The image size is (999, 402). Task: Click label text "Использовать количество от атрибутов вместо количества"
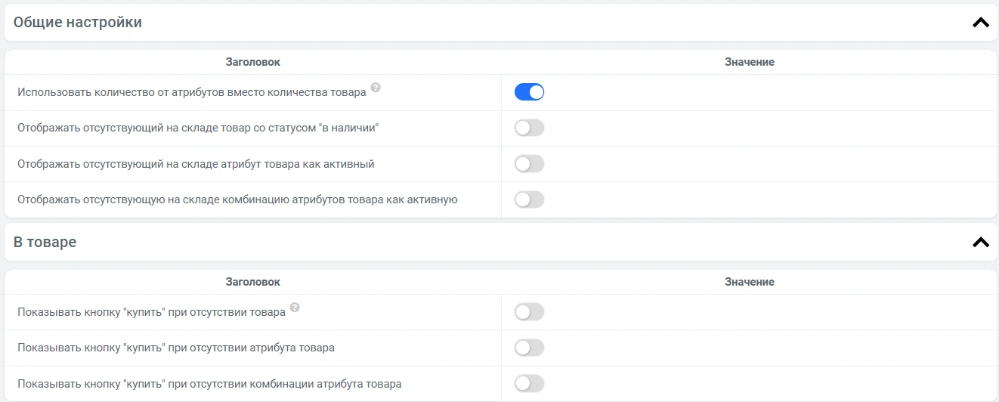pyautogui.click(x=192, y=92)
